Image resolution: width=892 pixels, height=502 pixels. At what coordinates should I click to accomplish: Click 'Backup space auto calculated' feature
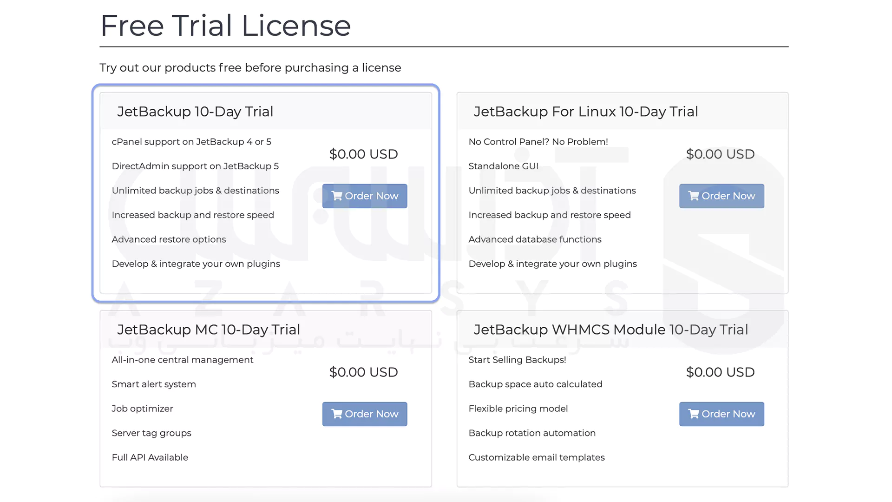click(535, 384)
